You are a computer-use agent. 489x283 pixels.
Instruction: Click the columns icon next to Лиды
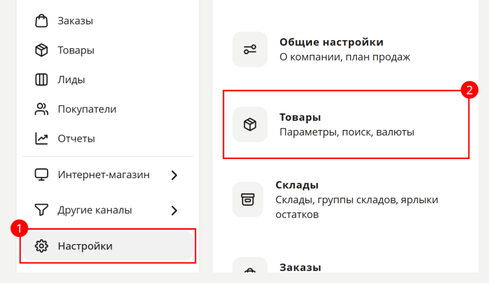pyautogui.click(x=41, y=80)
